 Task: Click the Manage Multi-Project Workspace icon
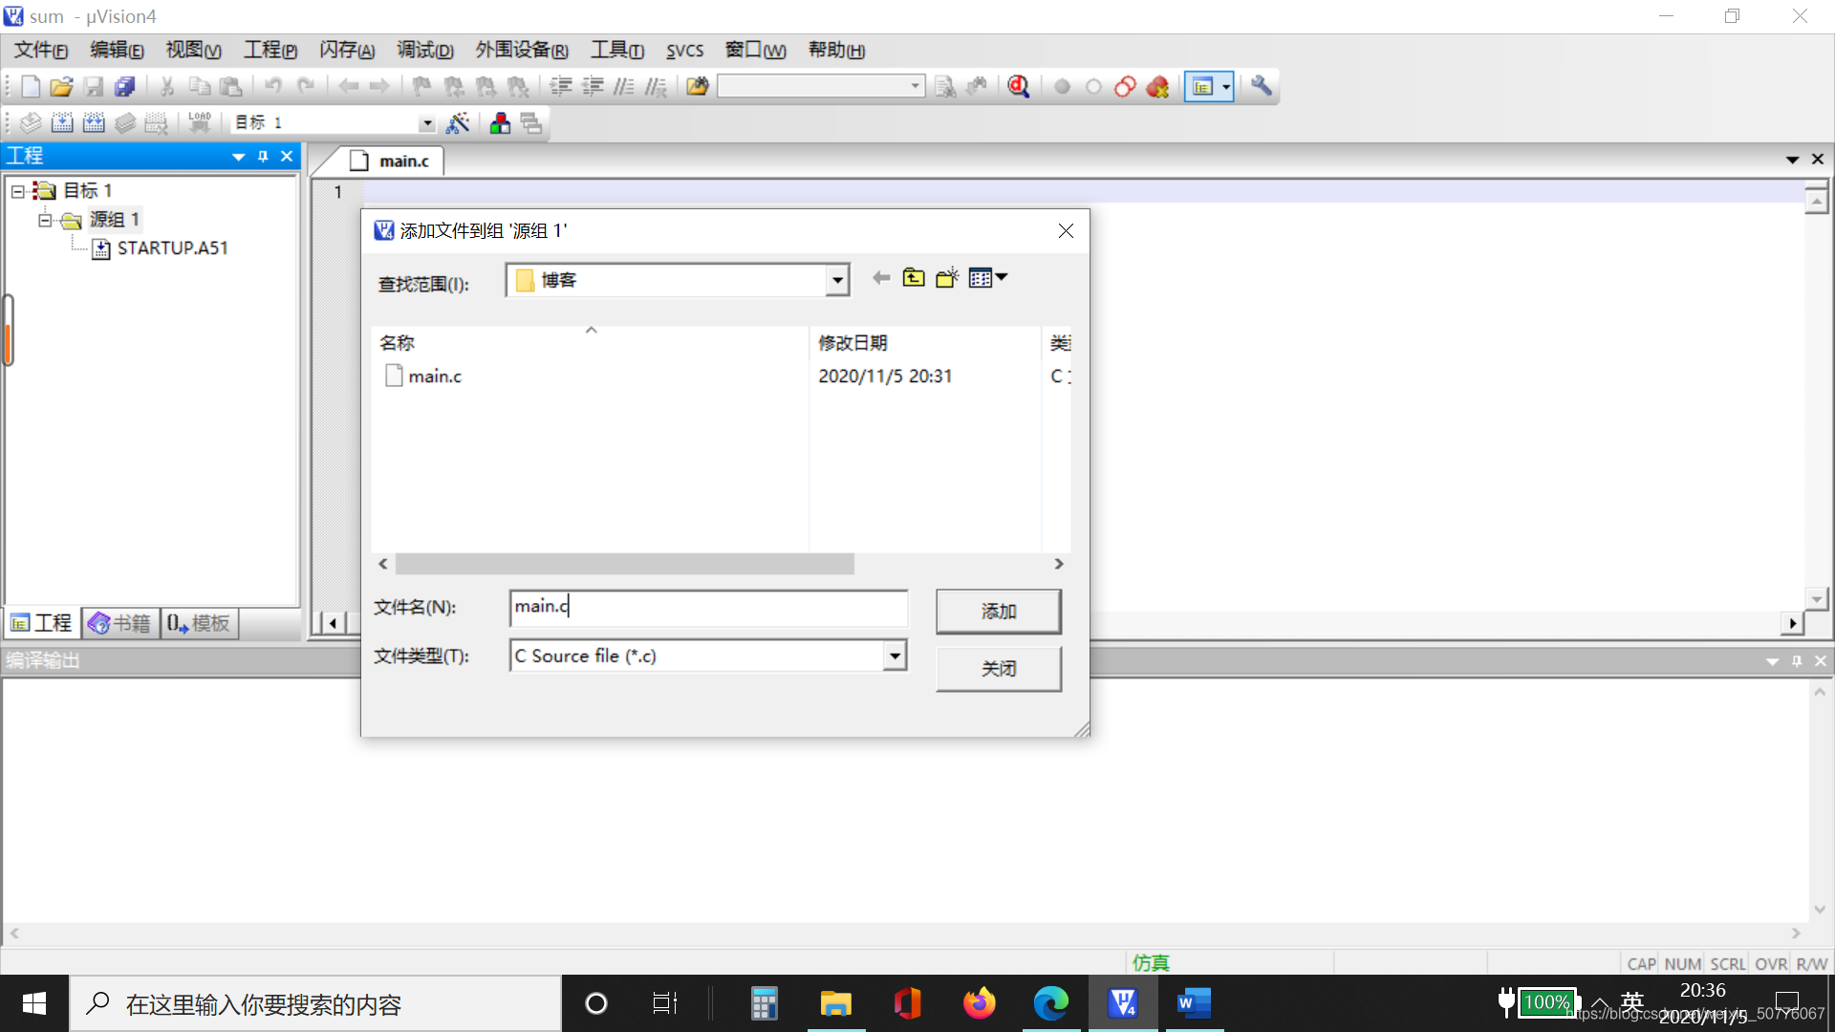(531, 122)
